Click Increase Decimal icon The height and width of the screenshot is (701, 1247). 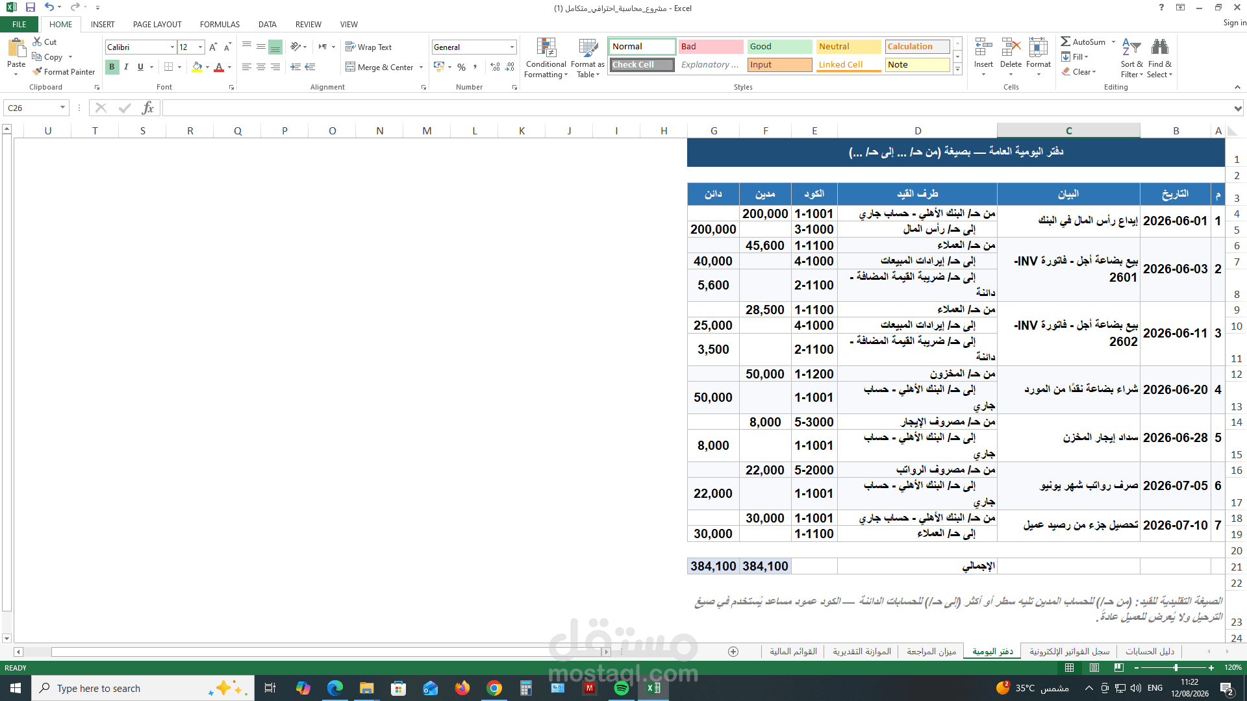coord(495,67)
